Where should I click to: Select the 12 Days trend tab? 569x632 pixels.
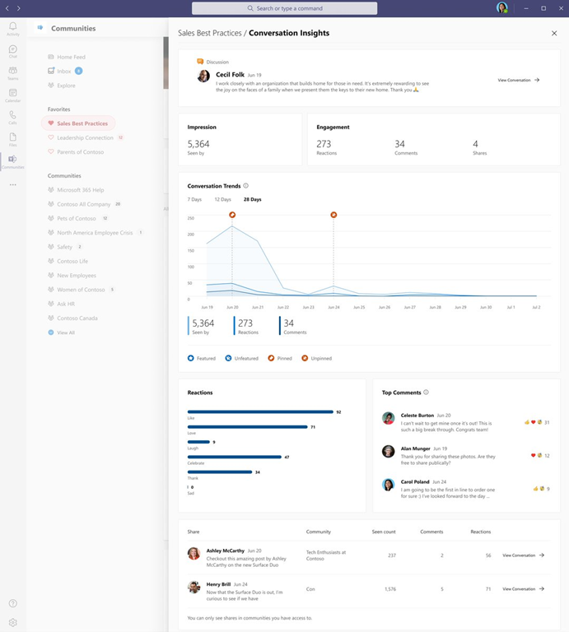click(222, 200)
